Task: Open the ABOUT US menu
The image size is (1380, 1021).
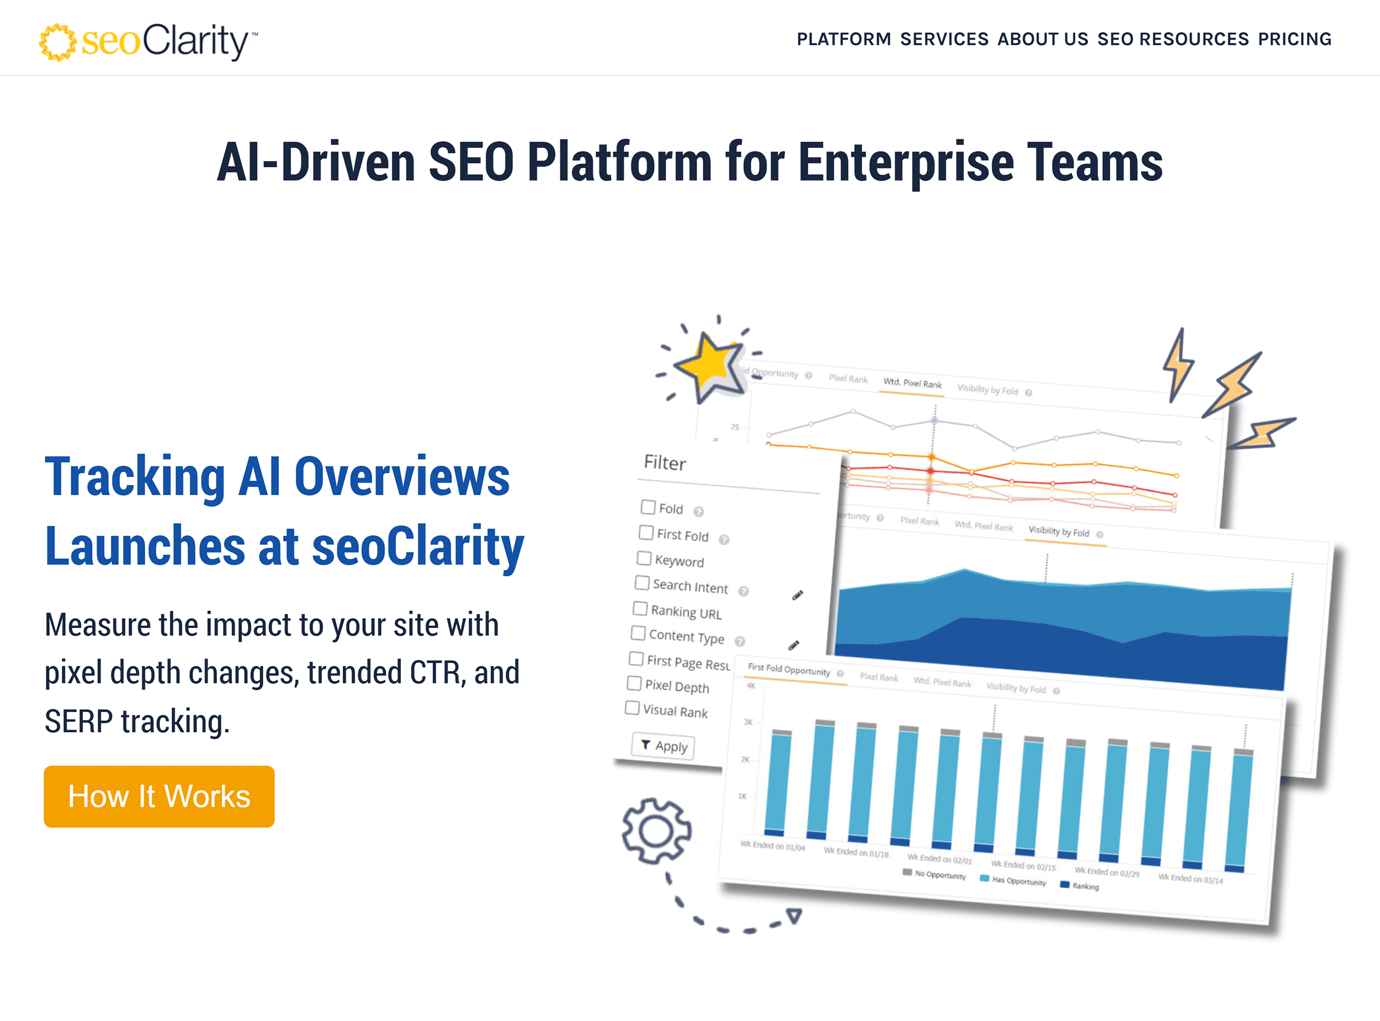Action: click(1043, 39)
